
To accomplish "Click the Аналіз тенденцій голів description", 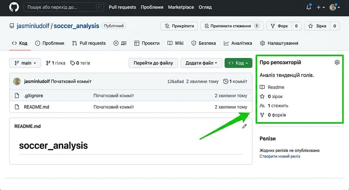I will (x=287, y=75).
